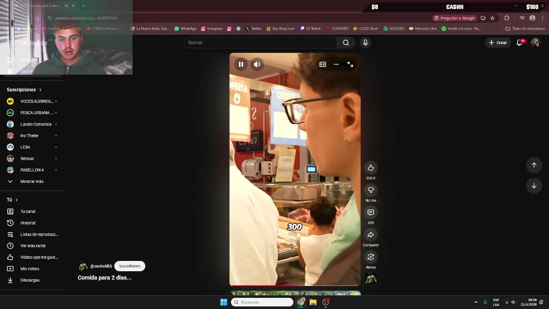The width and height of the screenshot is (549, 309).
Task: Click the YouTube search field Buscar
Action: pos(260,42)
